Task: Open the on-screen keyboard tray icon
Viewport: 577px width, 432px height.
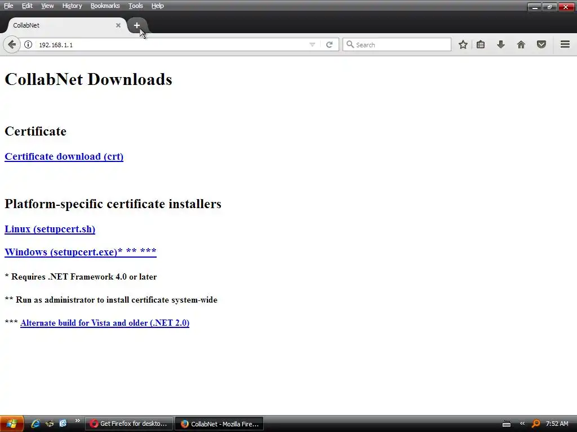Action: pos(507,424)
